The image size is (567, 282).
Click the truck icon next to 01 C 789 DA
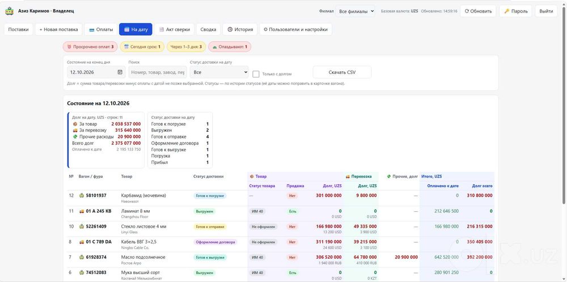(82, 242)
